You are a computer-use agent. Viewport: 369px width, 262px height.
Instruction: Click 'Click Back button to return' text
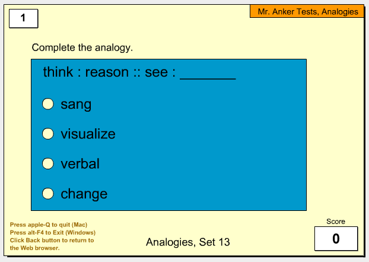pyautogui.click(x=52, y=241)
